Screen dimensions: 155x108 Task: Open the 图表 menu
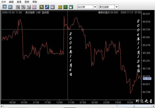point(27,2)
